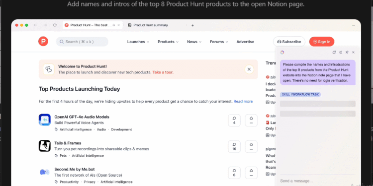The height and width of the screenshot is (186, 373).
Task: Click The first network of AIs tagline
Action: [x=88, y=175]
